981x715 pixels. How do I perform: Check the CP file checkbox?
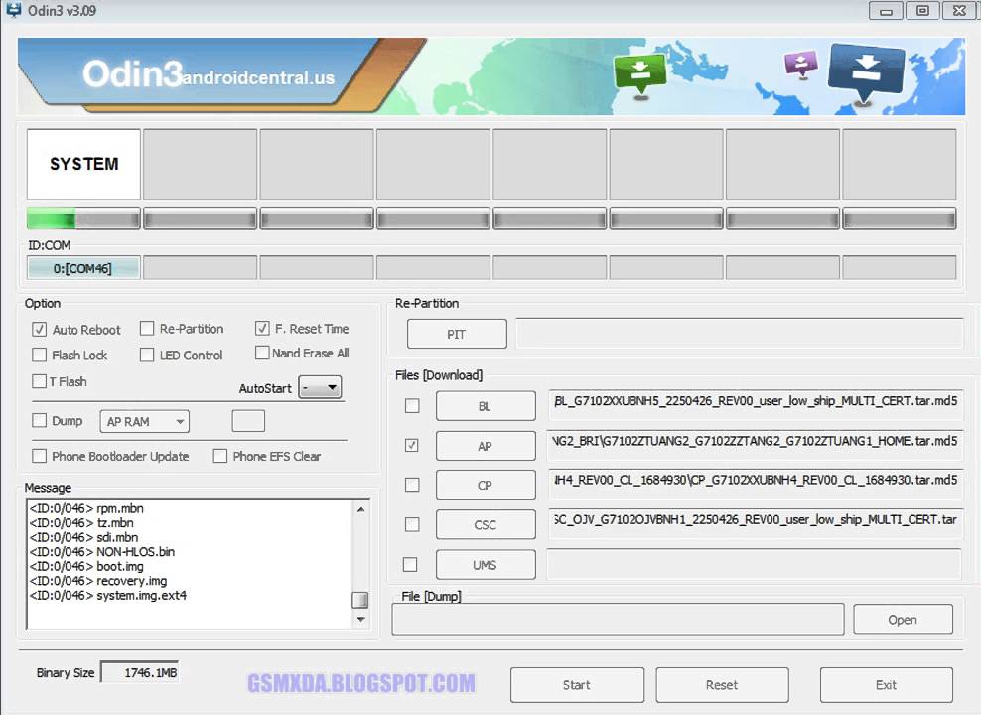point(412,485)
